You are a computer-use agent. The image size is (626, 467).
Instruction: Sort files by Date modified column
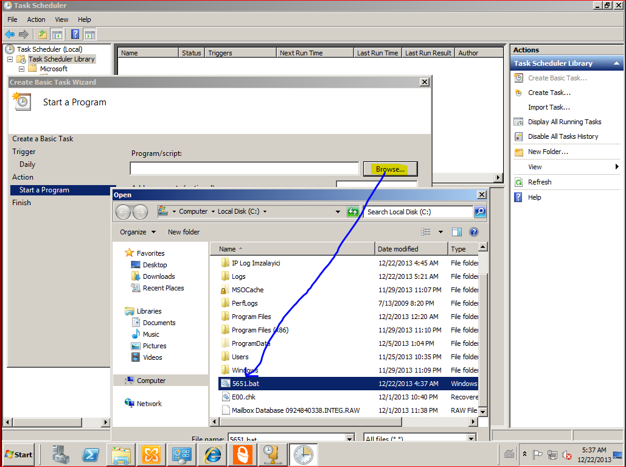(x=412, y=249)
